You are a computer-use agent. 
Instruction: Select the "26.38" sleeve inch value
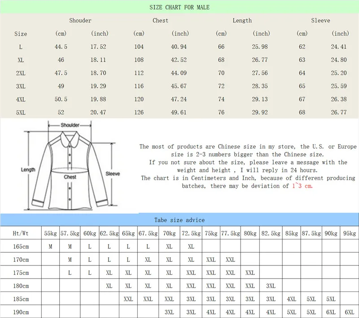point(339,99)
